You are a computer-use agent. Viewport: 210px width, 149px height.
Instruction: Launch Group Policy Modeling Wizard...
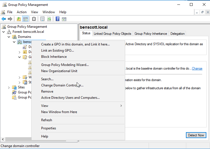click(x=78, y=65)
